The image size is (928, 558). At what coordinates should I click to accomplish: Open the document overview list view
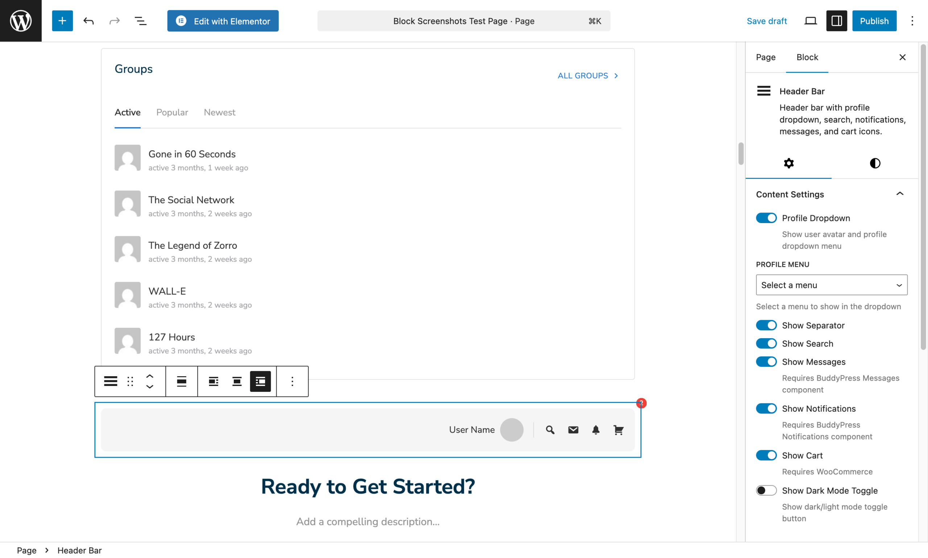pos(140,21)
